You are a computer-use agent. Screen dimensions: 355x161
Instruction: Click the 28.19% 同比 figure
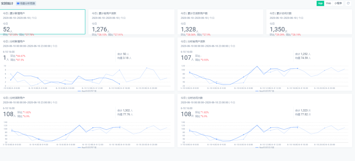tap(296, 35)
